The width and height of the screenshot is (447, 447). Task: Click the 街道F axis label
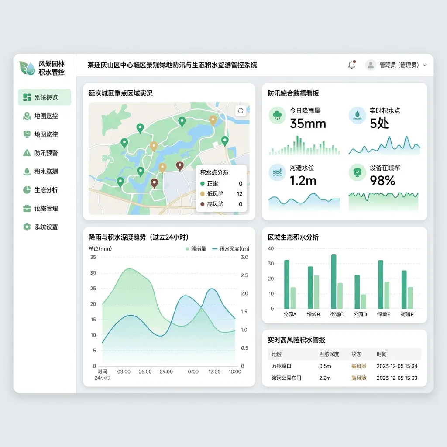[x=407, y=314]
